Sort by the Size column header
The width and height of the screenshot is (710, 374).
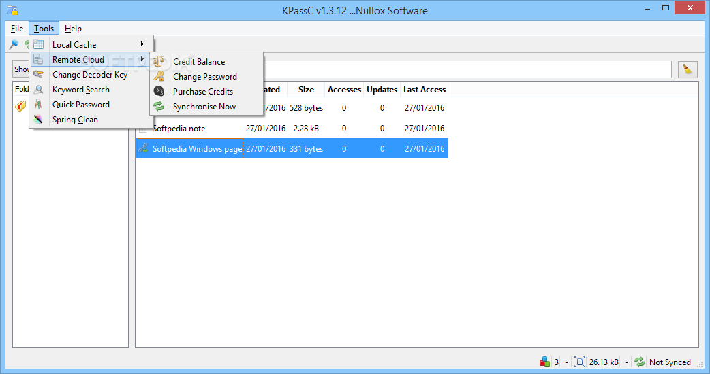click(x=306, y=90)
